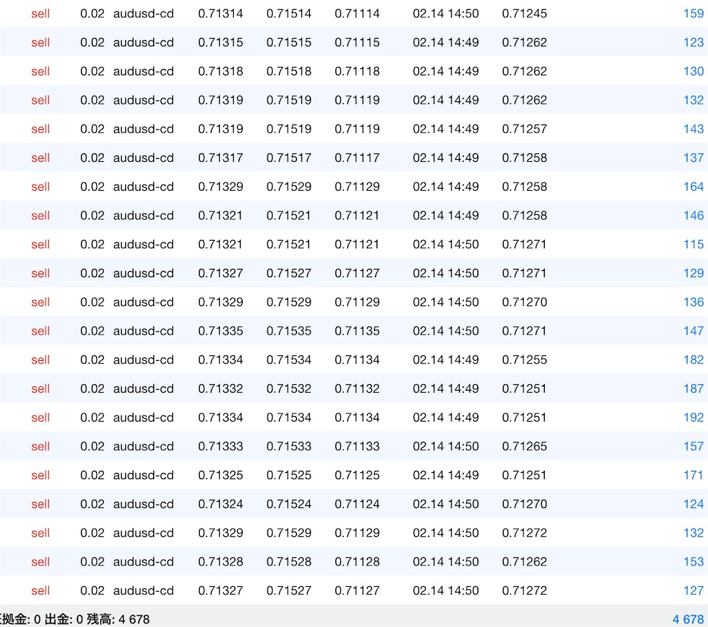This screenshot has width=708, height=627.
Task: Select the profit value 159
Action: tap(693, 14)
